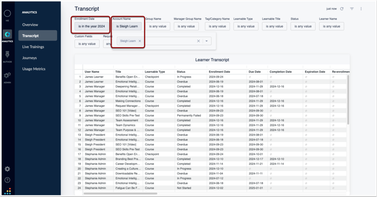Select 'Team Assessment' title cell
This screenshot has height=197, width=377.
(x=127, y=120)
